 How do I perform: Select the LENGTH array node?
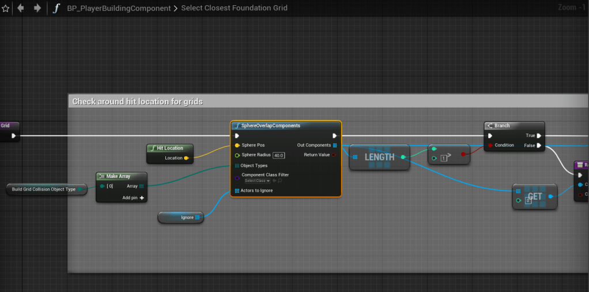379,157
